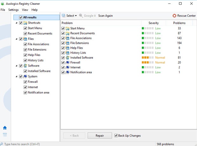Select Internet in left tree

[x=33, y=87]
